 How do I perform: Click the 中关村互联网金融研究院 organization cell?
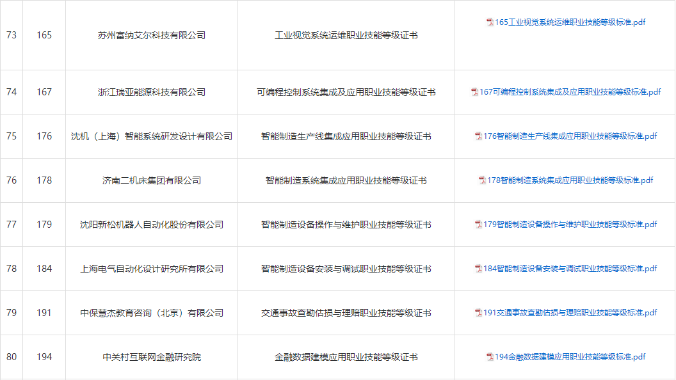(152, 357)
